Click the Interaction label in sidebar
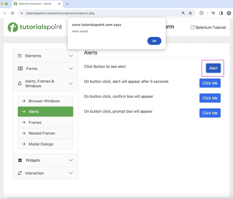This screenshot has height=199, width=233. pyautogui.click(x=35, y=173)
